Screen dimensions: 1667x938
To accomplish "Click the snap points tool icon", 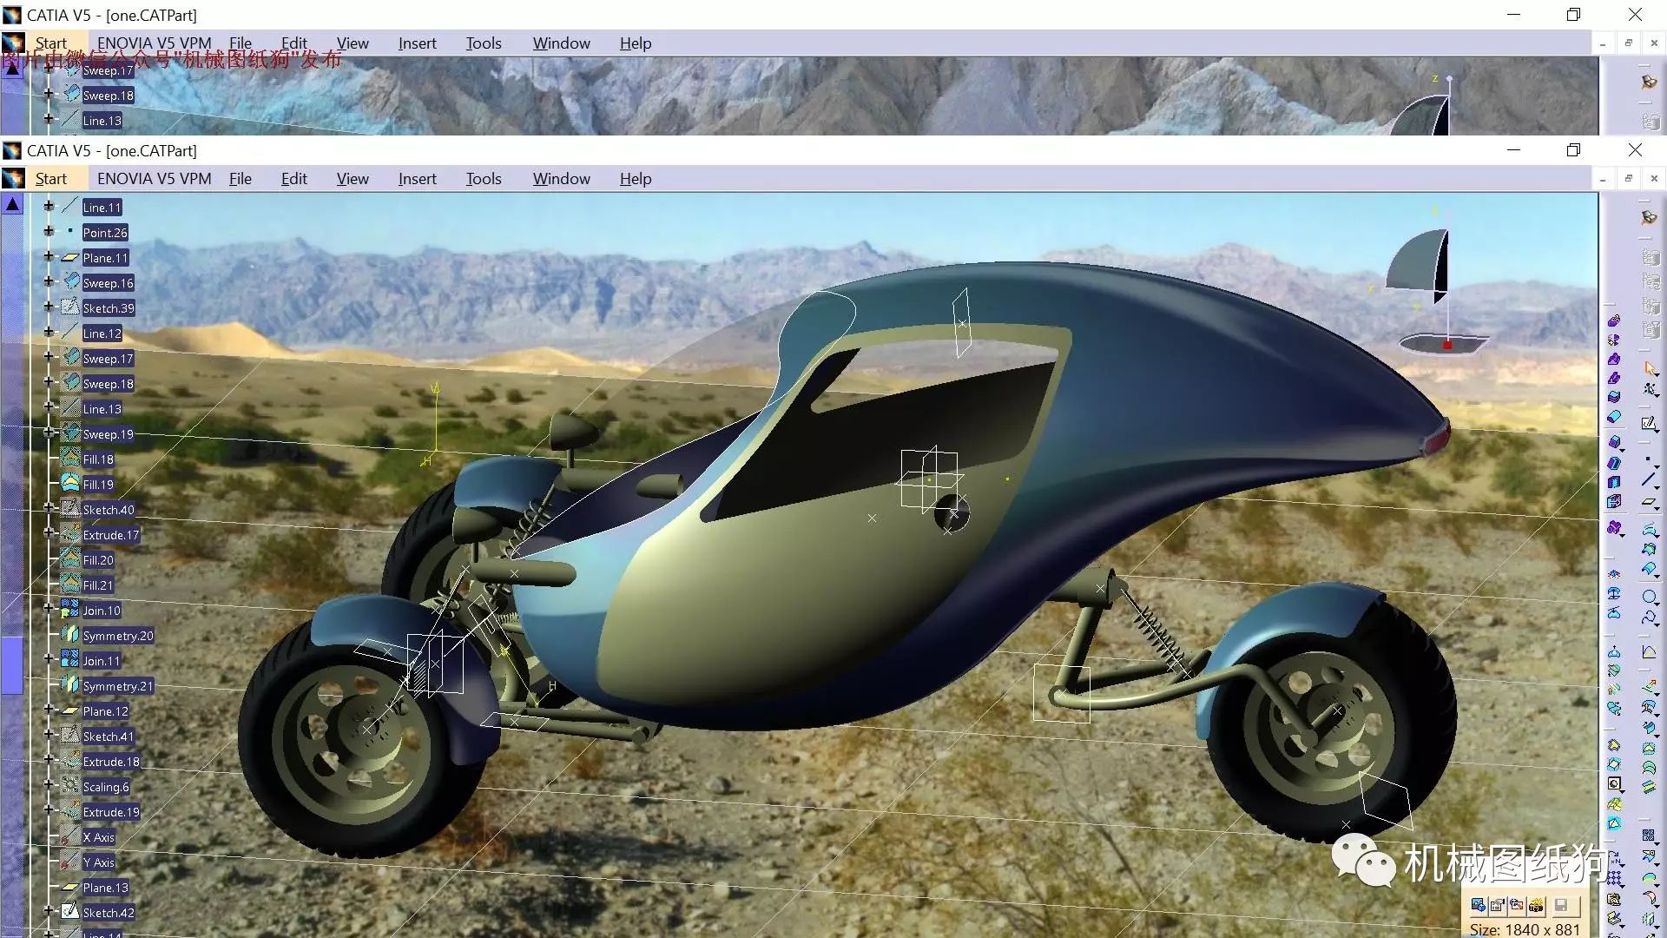I will (1650, 390).
